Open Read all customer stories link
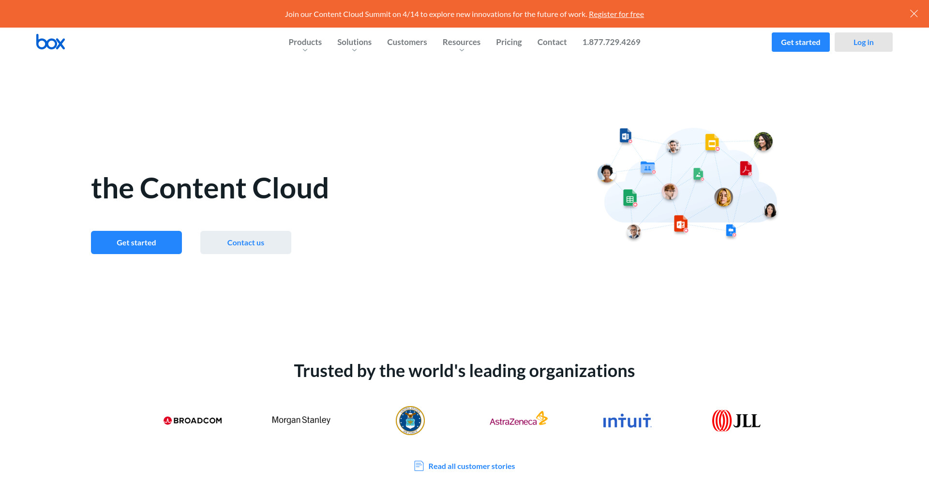This screenshot has width=929, height=483. click(472, 466)
